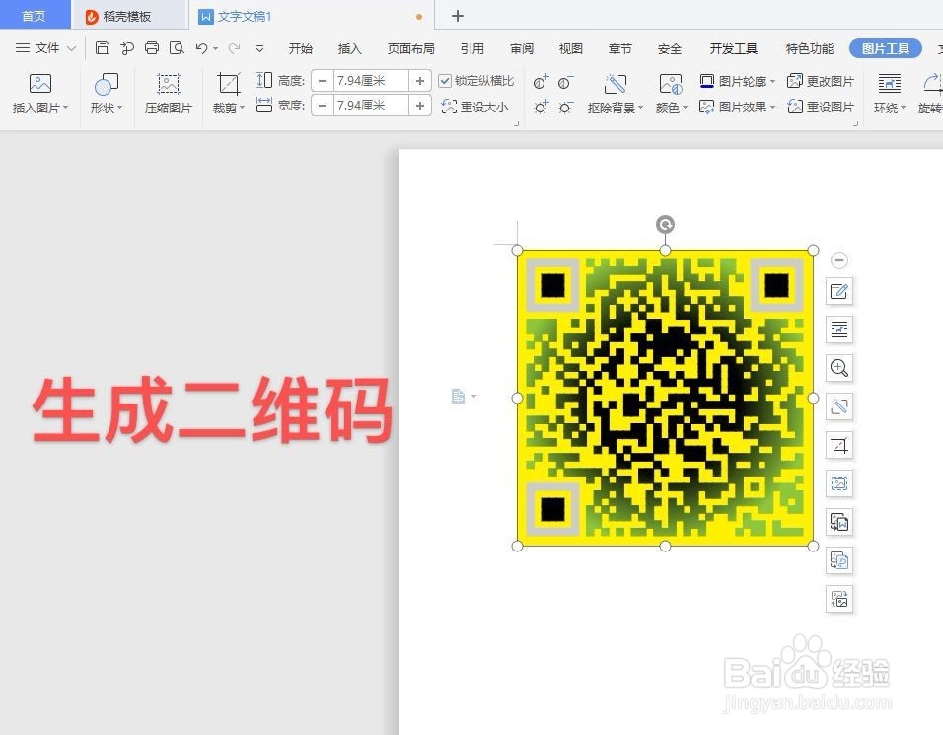
Task: Click the collapse minus icon beside the image
Action: [839, 259]
